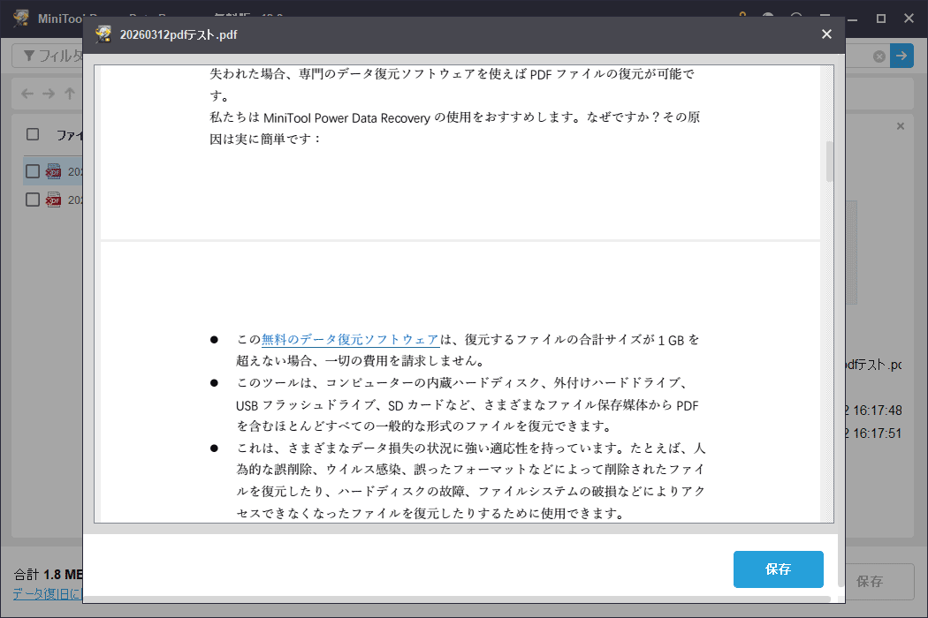Click the registration key icon in the title bar
This screenshot has height=618, width=928.
742,17
